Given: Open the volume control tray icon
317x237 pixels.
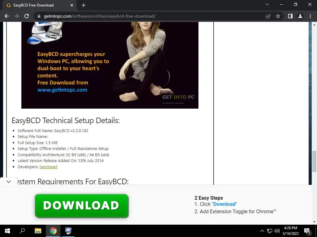Looking at the screenshot, I should point(277,231).
